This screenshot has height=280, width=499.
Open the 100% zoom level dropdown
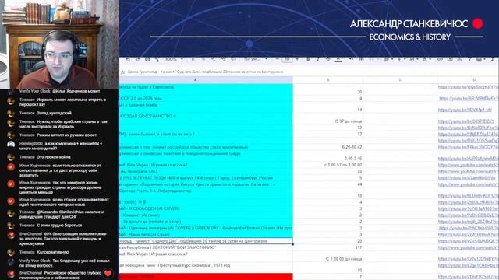coord(174,59)
